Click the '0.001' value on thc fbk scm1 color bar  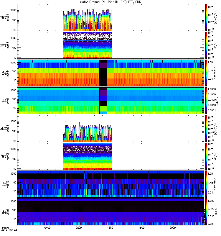tap(211, 224)
